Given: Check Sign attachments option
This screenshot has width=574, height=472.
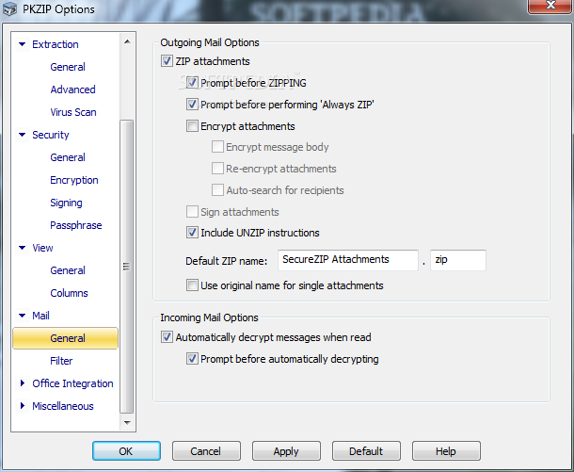Looking at the screenshot, I should pos(192,211).
